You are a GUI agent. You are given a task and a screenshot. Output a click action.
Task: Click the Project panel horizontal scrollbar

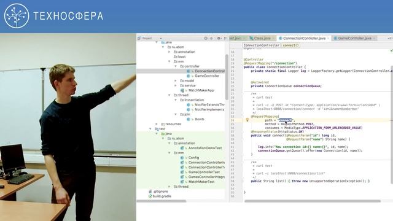161,201
